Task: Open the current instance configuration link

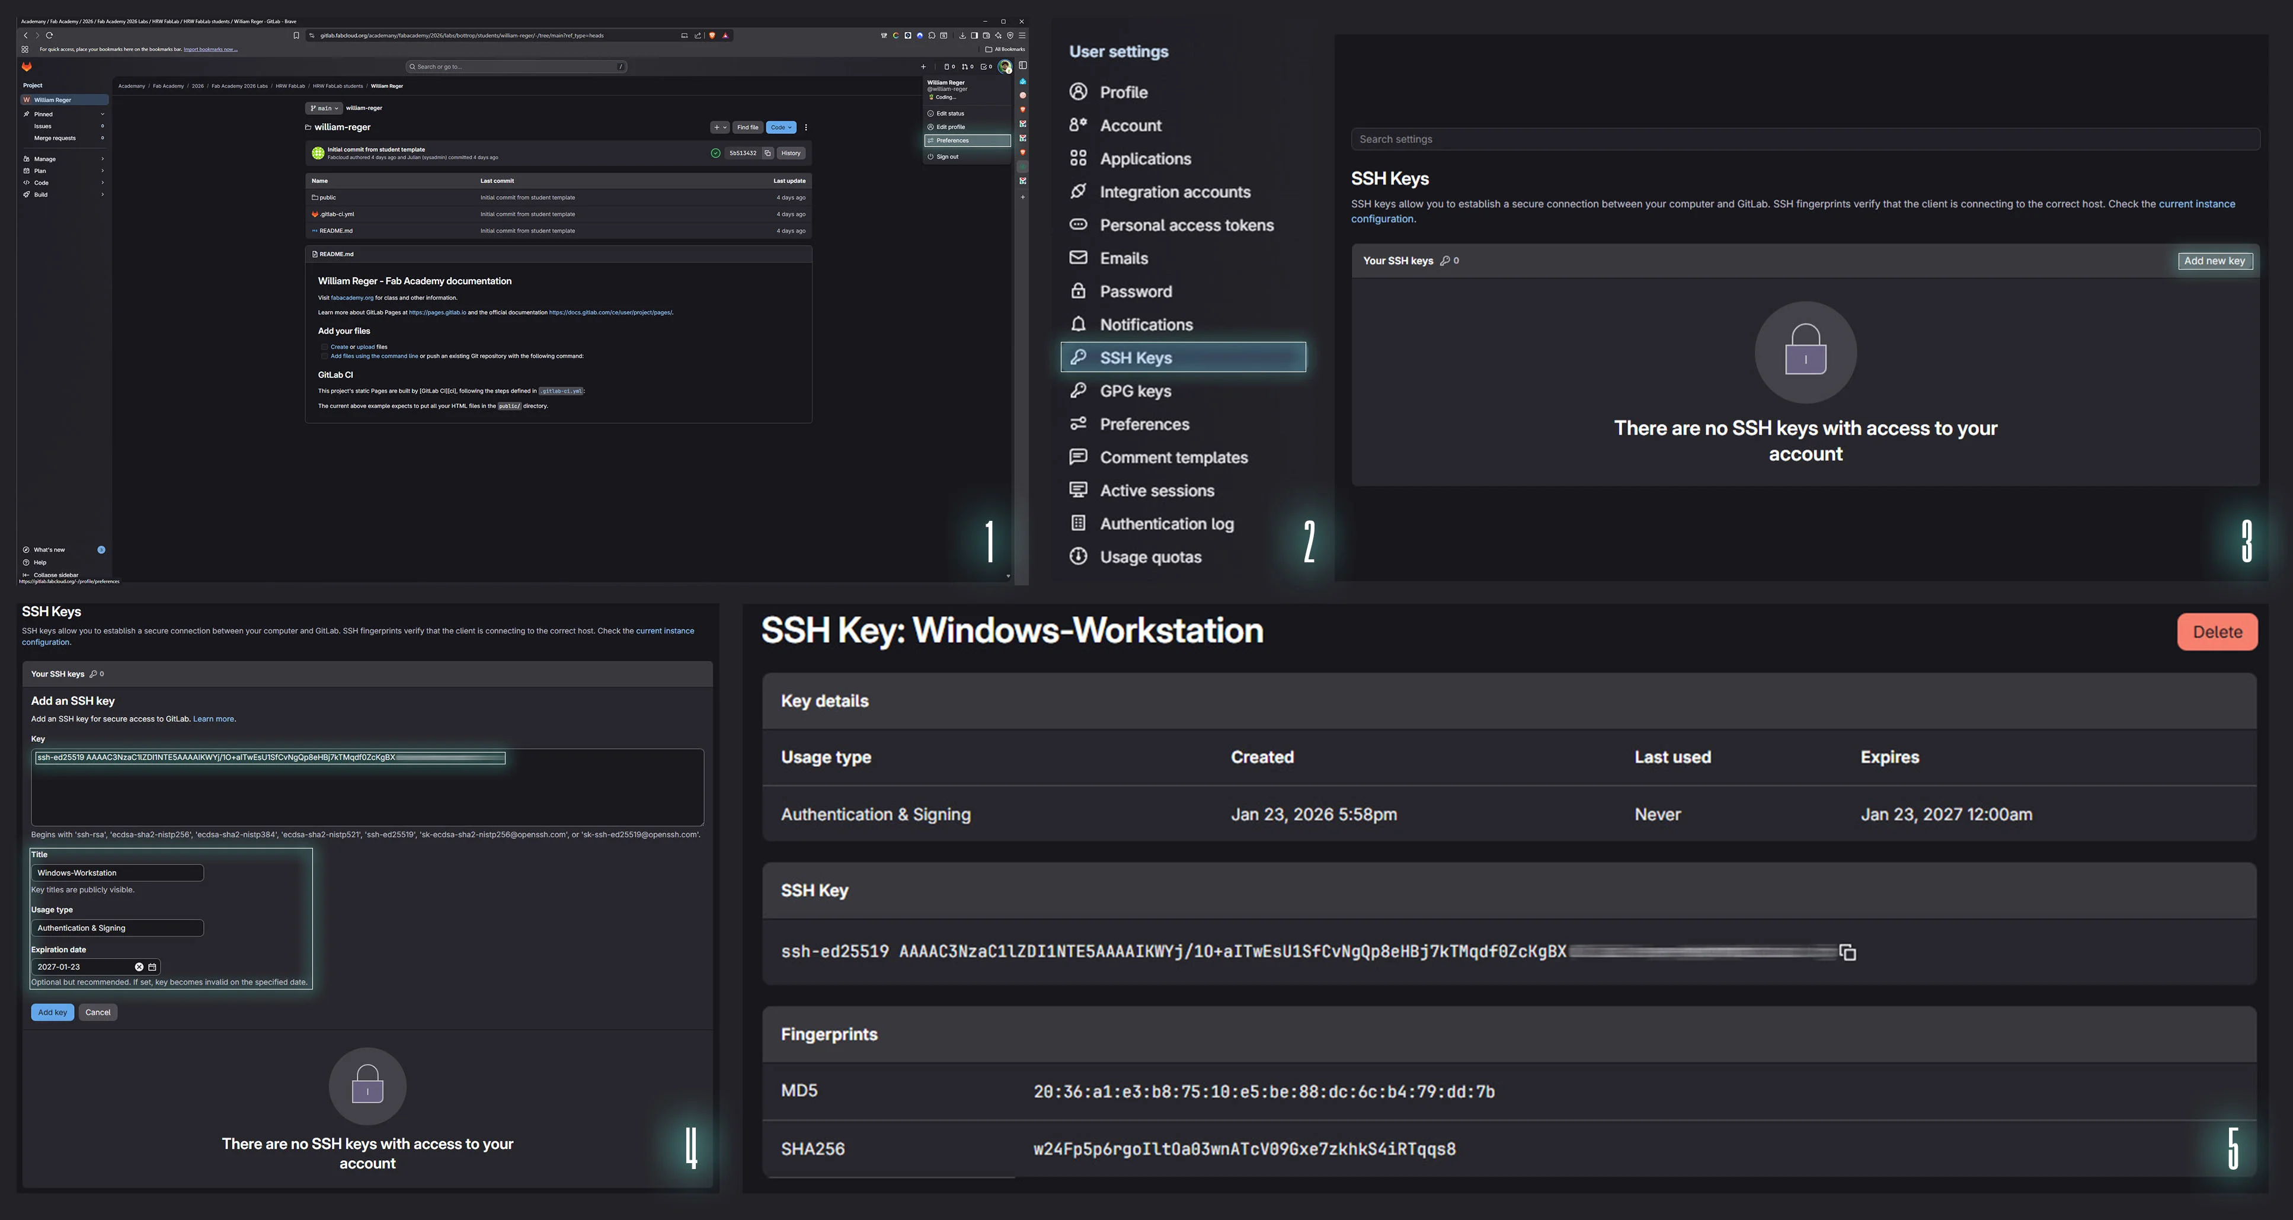Action: coord(2196,204)
